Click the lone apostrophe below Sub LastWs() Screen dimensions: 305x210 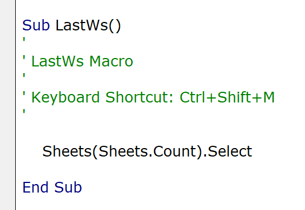click(24, 40)
